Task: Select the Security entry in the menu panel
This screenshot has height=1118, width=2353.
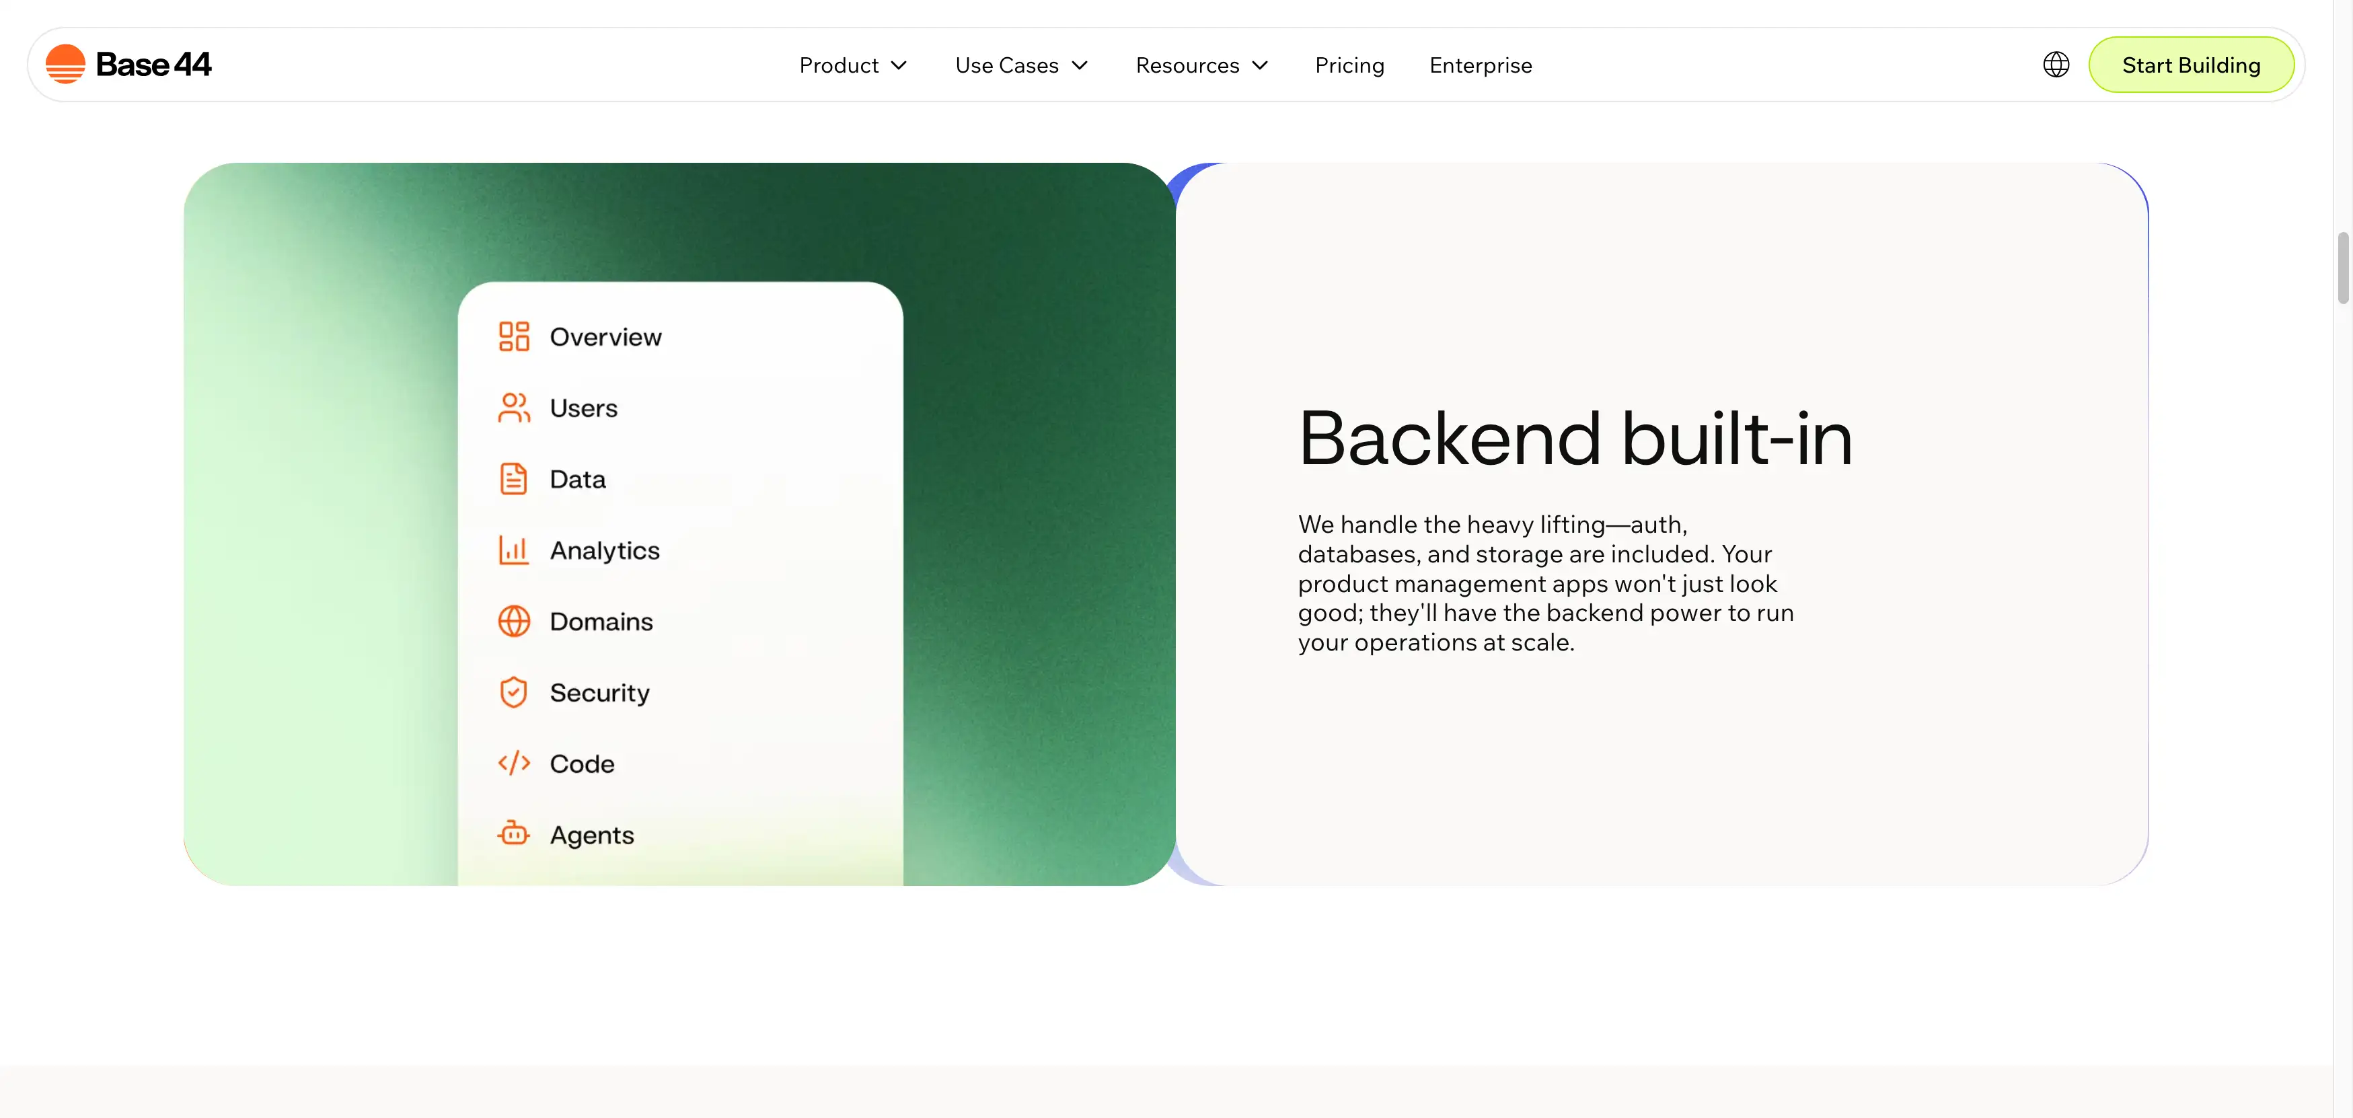Action: pos(599,692)
